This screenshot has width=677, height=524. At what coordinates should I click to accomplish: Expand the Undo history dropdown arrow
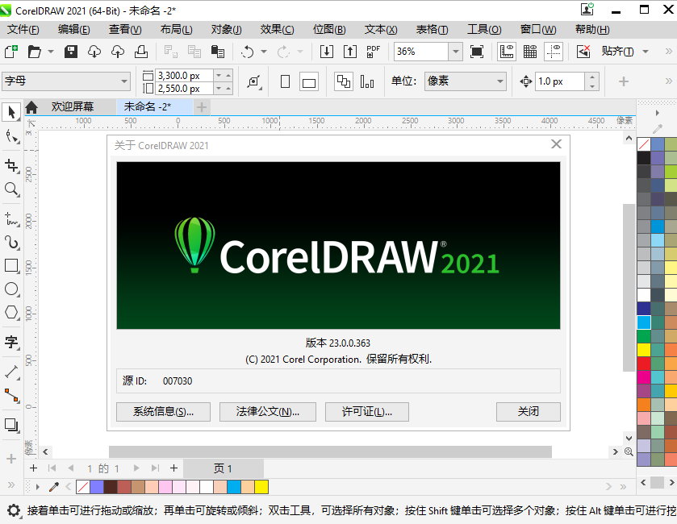[263, 52]
